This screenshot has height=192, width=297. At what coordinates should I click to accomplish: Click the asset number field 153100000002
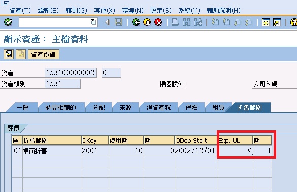coord(71,73)
